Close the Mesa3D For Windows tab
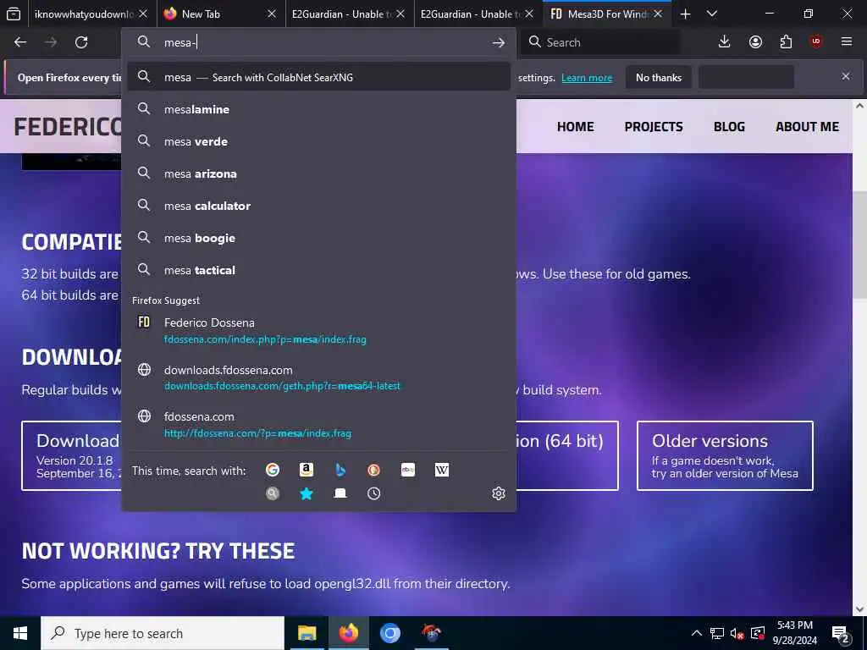 pos(657,14)
